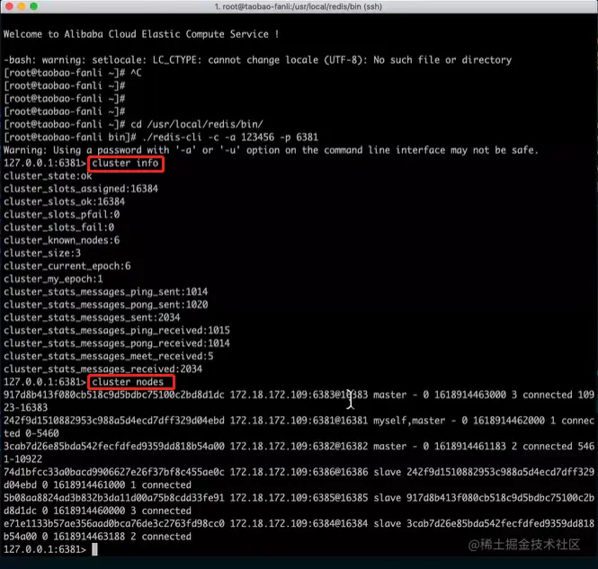Screen dimensions: 598x569
Task: Click the 'cd /usr/local/redis/bin/' command
Action: [x=197, y=124]
